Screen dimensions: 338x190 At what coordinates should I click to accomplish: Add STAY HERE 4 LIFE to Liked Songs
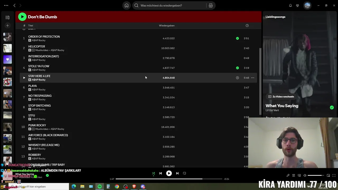[237, 78]
